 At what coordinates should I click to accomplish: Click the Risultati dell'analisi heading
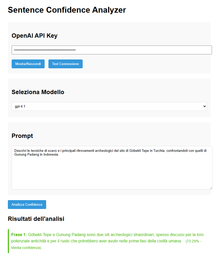[x=36, y=219]
